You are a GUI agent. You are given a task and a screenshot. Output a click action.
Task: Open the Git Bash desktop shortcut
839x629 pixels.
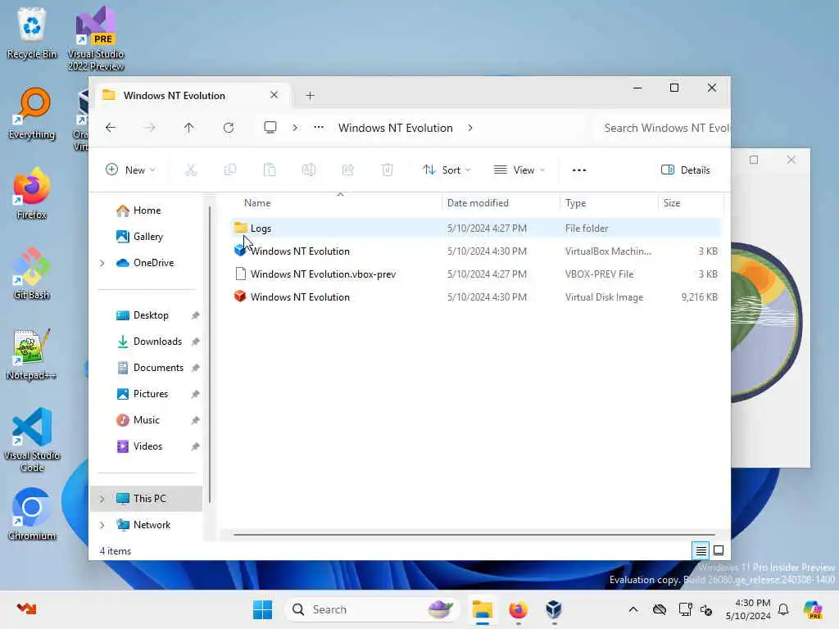pyautogui.click(x=32, y=274)
